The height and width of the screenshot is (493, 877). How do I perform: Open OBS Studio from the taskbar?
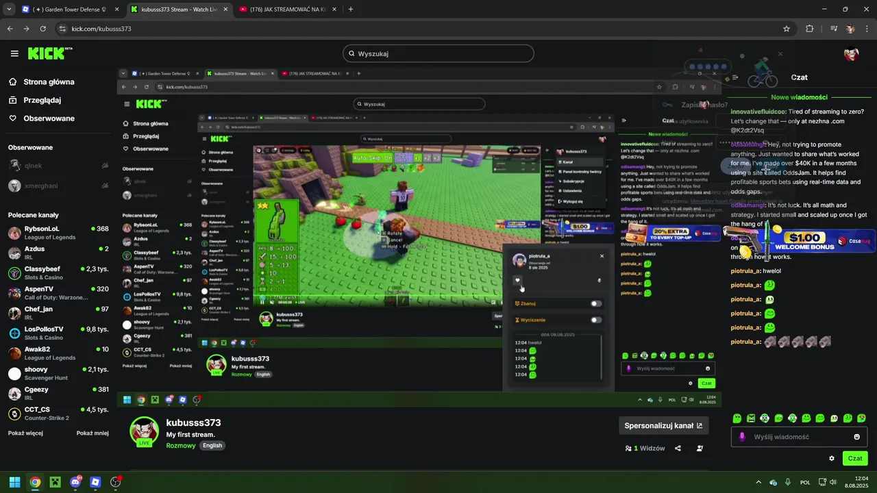coord(115,482)
